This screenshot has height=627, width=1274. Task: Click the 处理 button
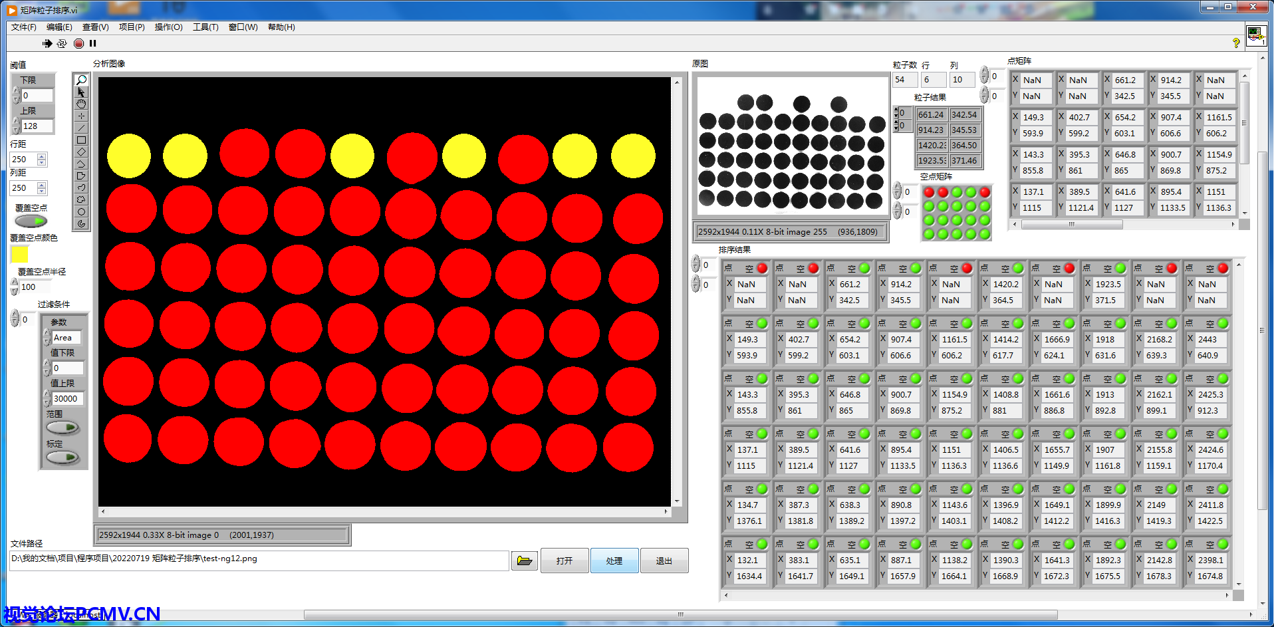coord(614,561)
